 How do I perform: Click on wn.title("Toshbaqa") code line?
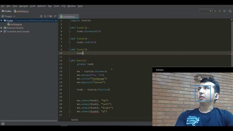pyautogui.click(x=92, y=79)
